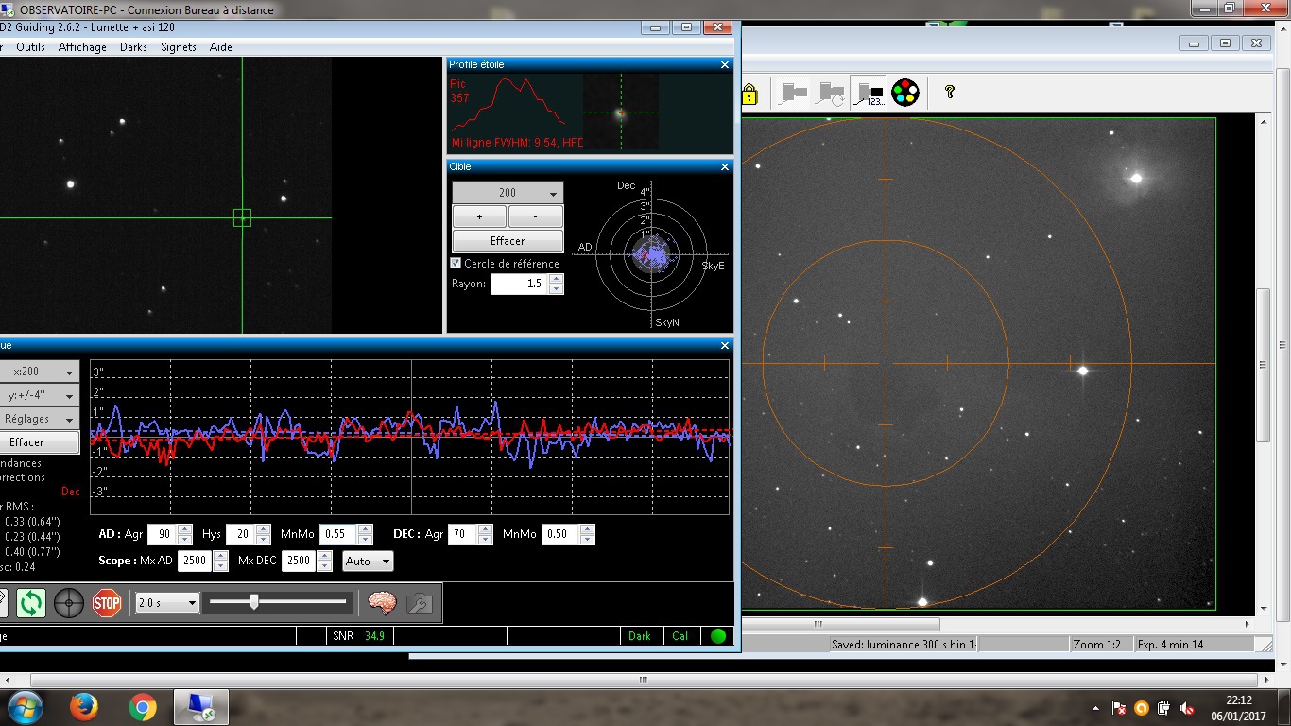Open the 2.0 s exposure dropdown
Image resolution: width=1291 pixels, height=726 pixels.
coord(167,602)
